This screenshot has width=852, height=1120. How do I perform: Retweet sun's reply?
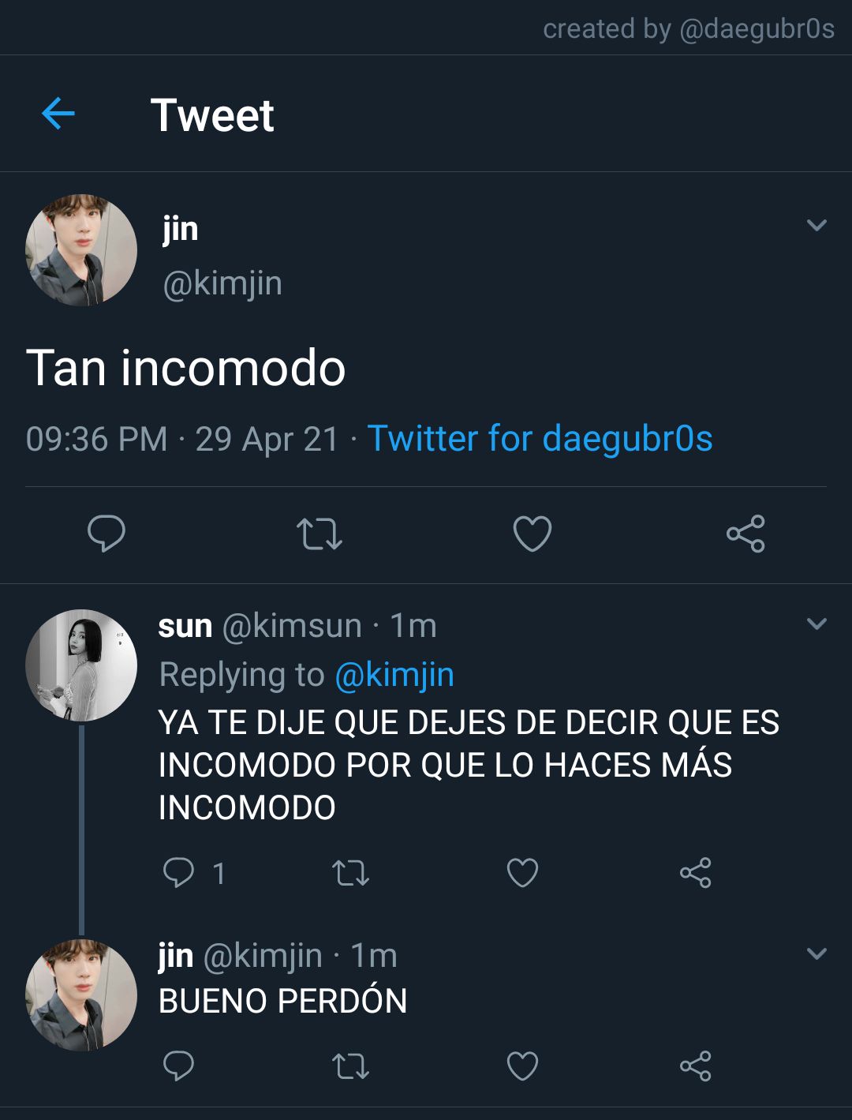pos(350,873)
